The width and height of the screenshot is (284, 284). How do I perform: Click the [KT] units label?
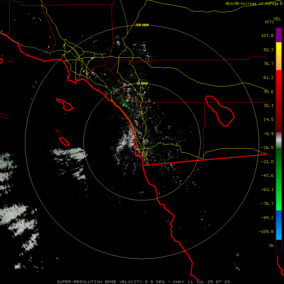pyautogui.click(x=269, y=22)
